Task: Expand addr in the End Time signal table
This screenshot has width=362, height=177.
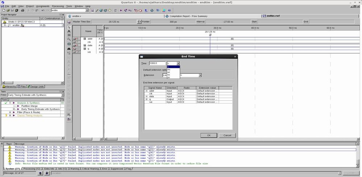Action: [146, 91]
